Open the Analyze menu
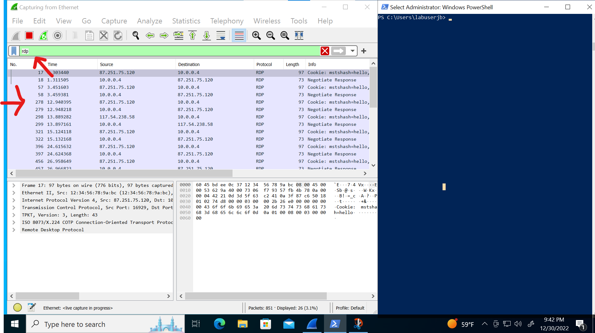 click(150, 21)
